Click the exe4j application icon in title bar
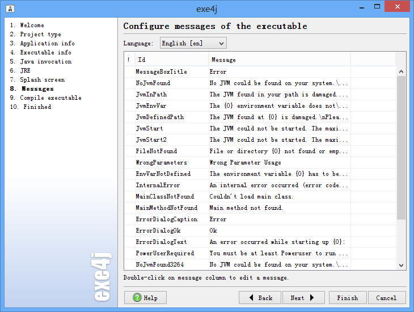This screenshot has width=414, height=312. (10, 9)
